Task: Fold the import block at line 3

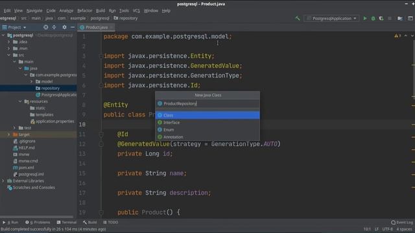Action: [x=101, y=56]
